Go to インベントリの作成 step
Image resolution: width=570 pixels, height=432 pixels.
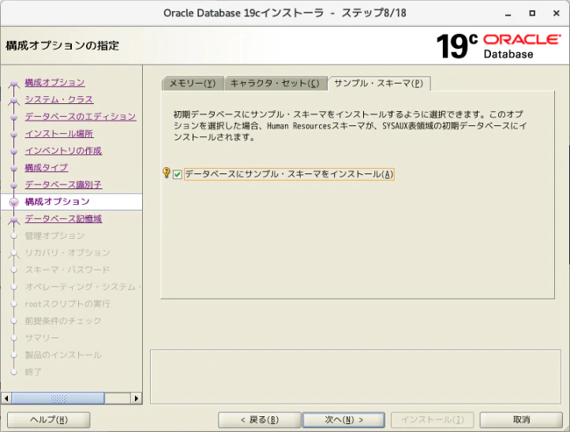click(x=64, y=151)
